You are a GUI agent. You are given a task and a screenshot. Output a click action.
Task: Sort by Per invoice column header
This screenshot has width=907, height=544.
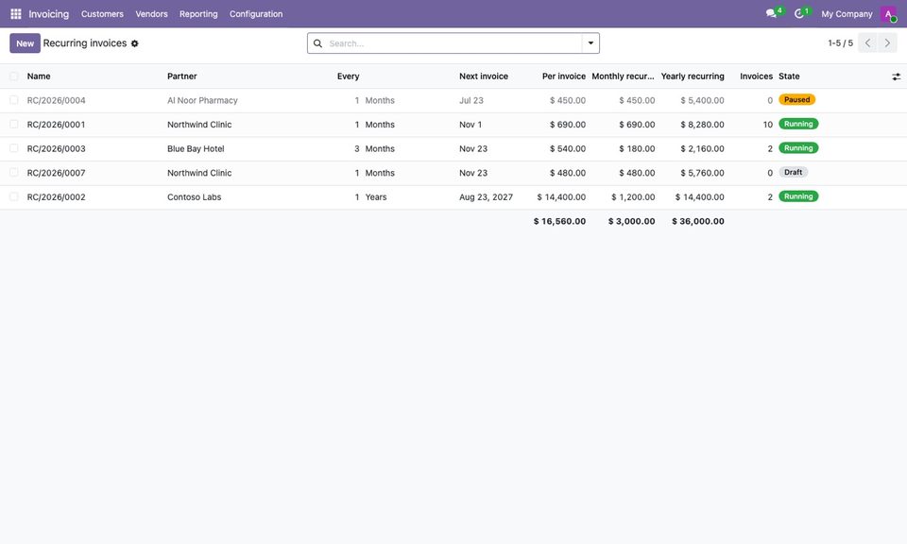click(564, 76)
